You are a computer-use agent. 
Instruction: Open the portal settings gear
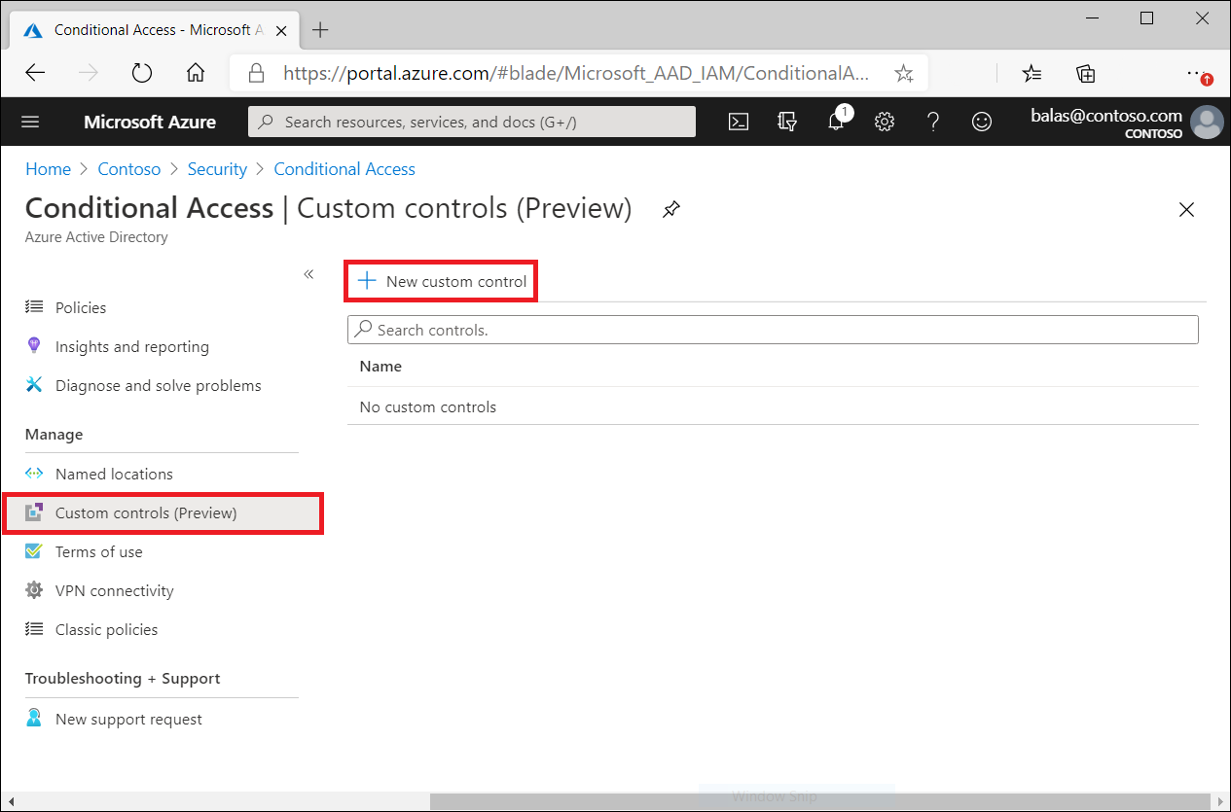(884, 122)
